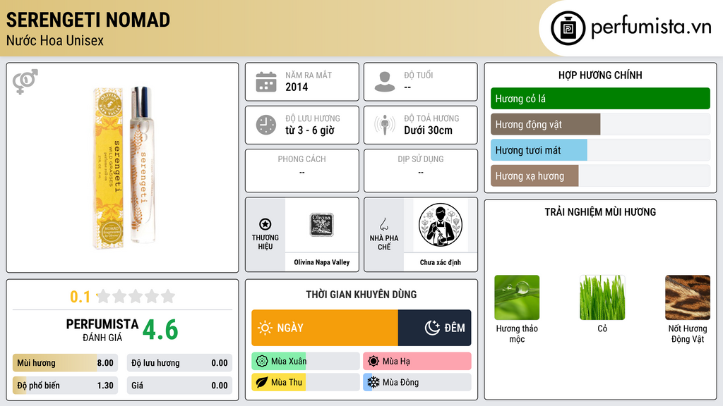Image resolution: width=723 pixels, height=406 pixels.
Task: Click the Độ lưu hương 0.00 rating bar
Action: [179, 363]
